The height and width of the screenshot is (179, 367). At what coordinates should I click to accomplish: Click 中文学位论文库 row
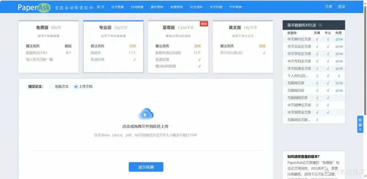[314, 54]
